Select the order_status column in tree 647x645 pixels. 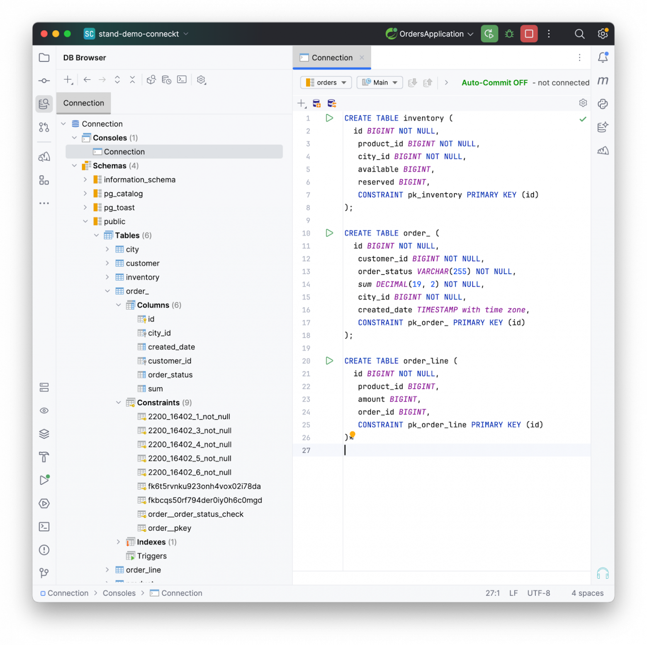(x=170, y=375)
